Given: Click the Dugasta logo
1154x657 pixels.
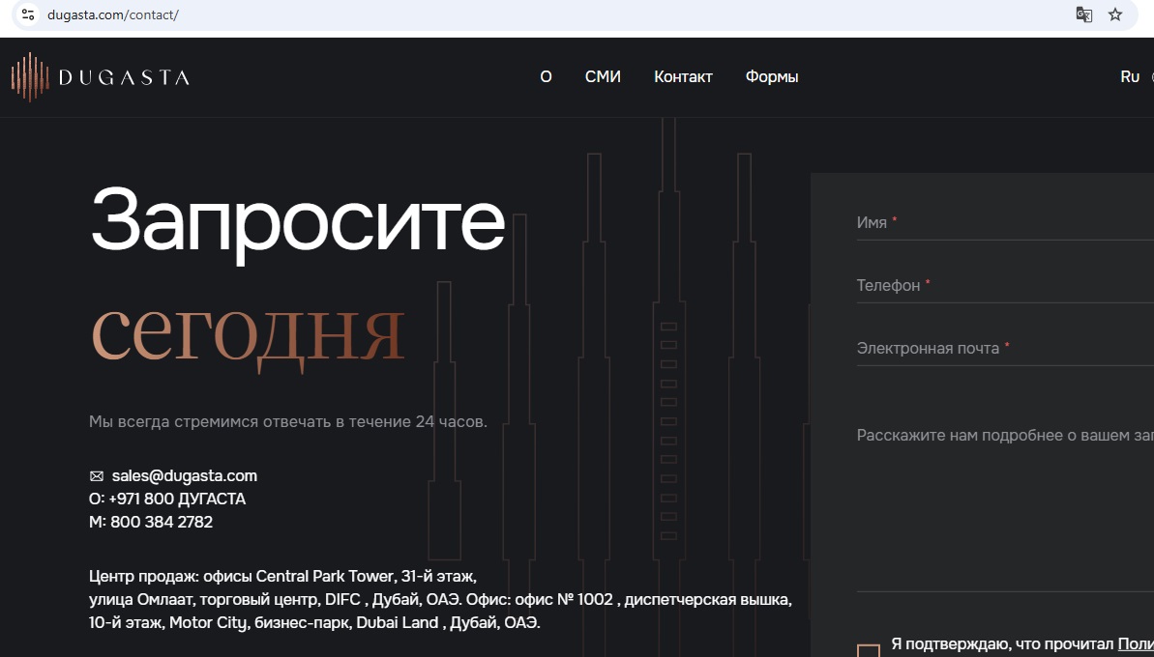Looking at the screenshot, I should tap(100, 77).
